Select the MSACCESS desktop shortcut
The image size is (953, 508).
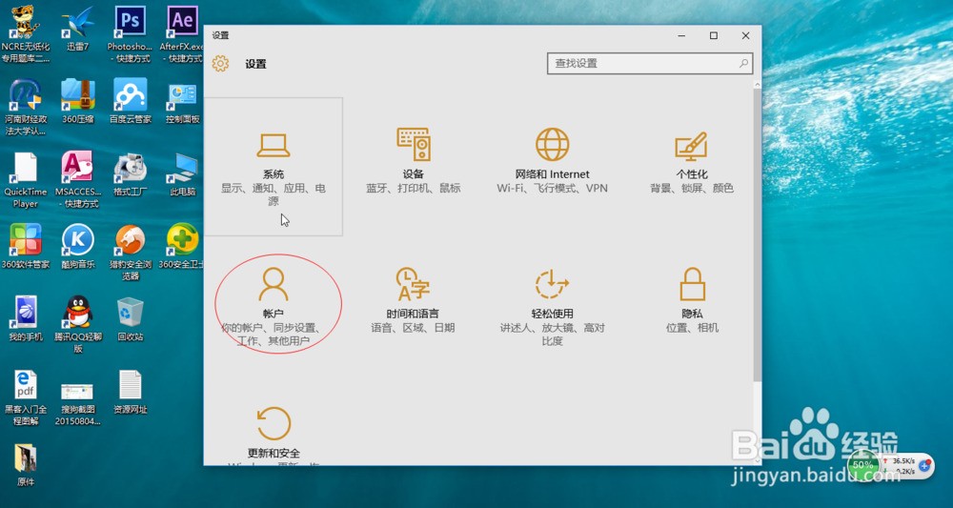(x=78, y=180)
